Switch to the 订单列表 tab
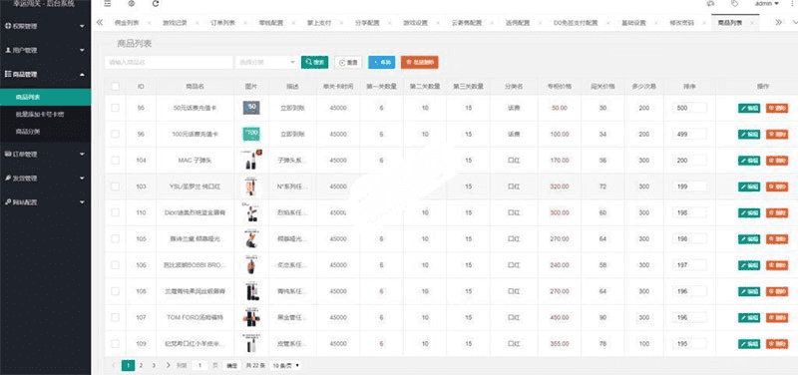Image resolution: width=798 pixels, height=375 pixels. pos(222,23)
